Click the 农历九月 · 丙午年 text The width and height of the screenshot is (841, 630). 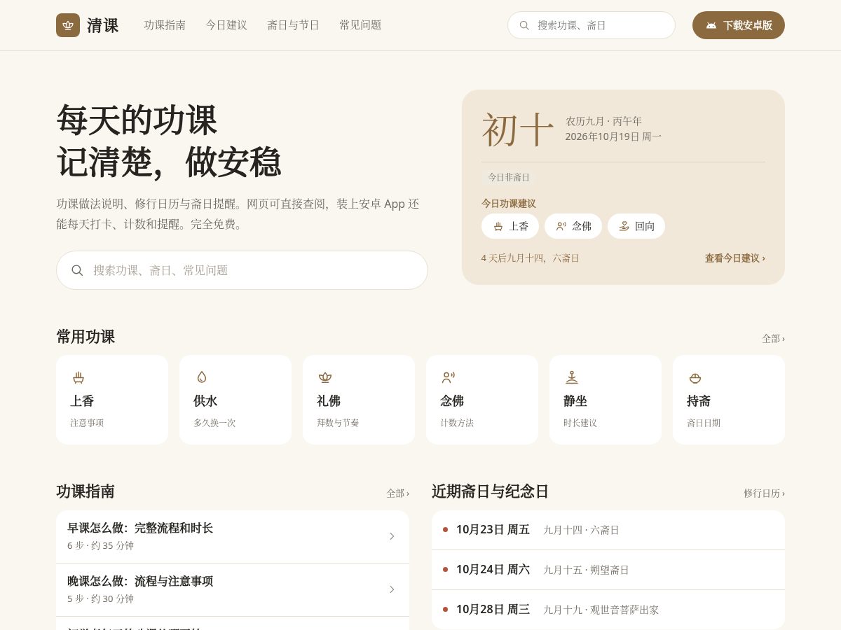(x=604, y=121)
